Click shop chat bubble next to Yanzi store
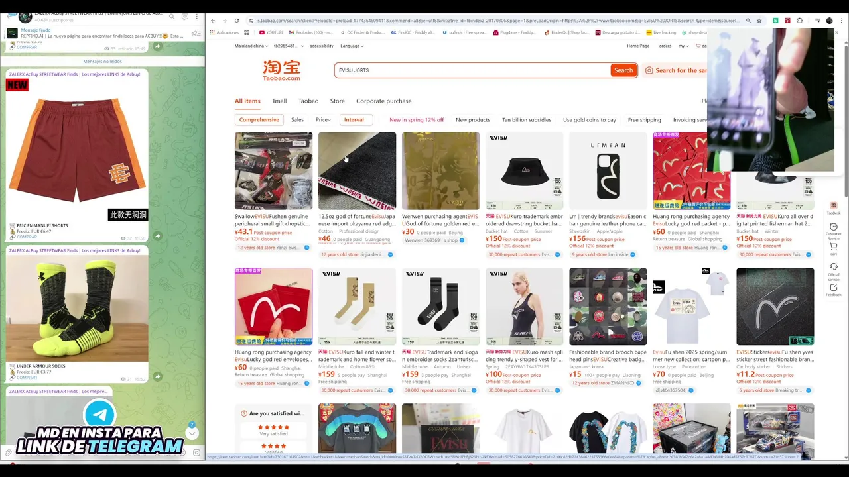 click(x=306, y=248)
